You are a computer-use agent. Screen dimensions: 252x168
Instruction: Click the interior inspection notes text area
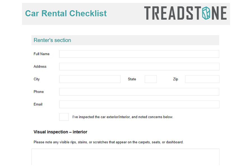[125, 157]
